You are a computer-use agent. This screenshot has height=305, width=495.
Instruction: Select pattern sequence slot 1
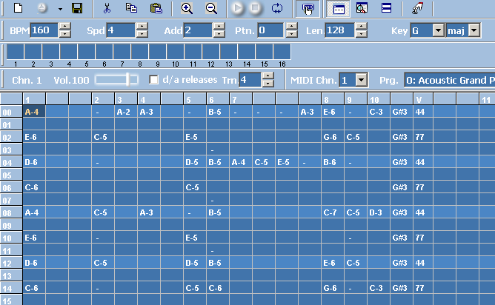click(15, 52)
